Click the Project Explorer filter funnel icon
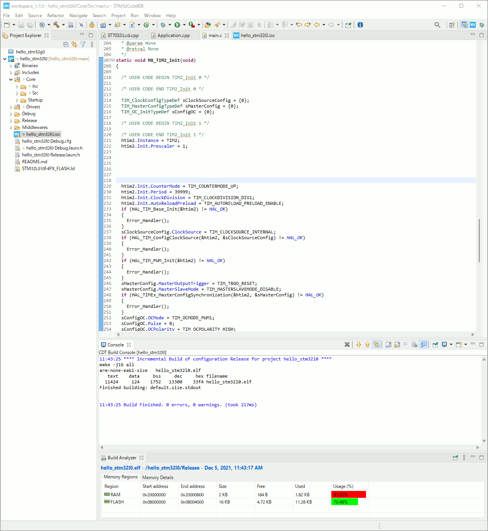 [x=83, y=45]
